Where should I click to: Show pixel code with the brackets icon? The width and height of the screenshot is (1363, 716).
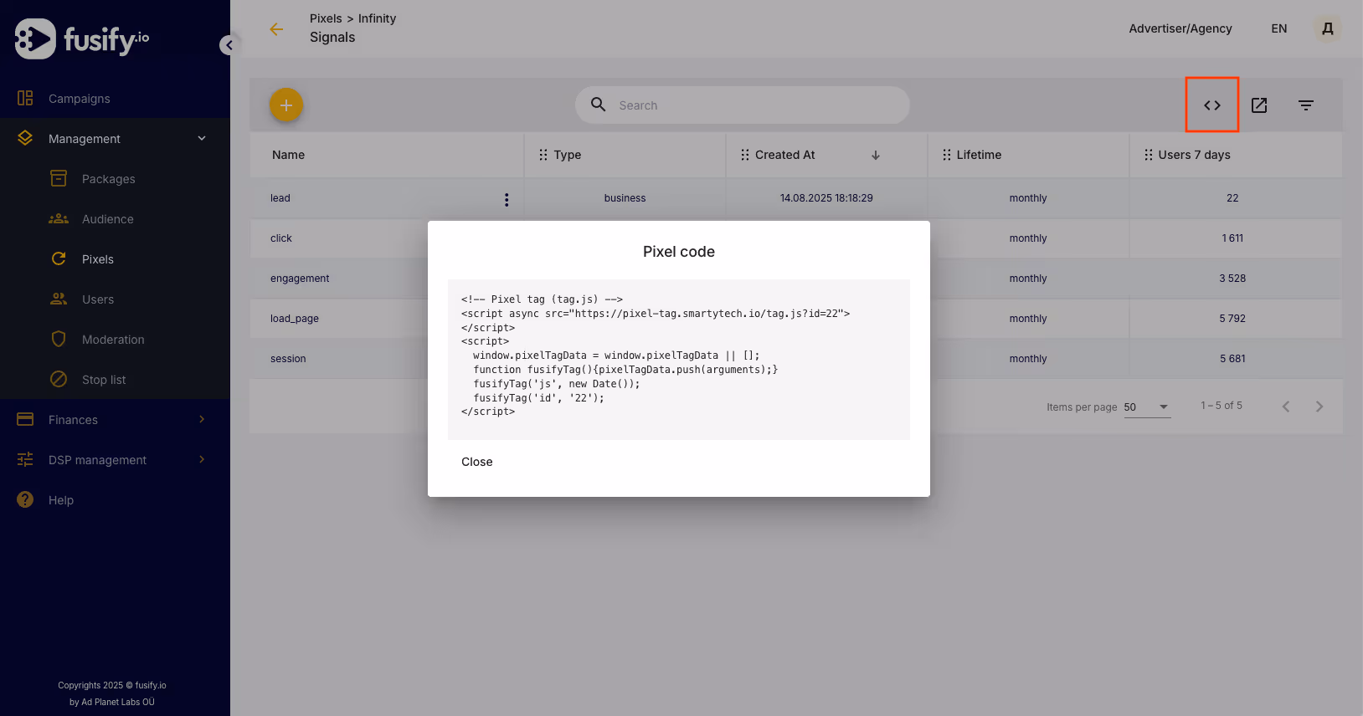(1212, 105)
